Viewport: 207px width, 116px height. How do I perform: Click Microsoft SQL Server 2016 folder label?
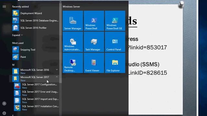(35, 70)
